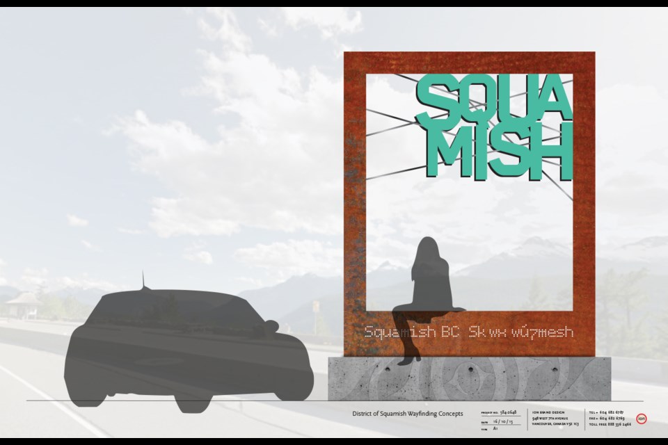This screenshot has width=668, height=445.
Task: Select the large teal SQUAMISH lettering
Action: click(x=495, y=129)
